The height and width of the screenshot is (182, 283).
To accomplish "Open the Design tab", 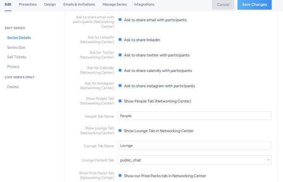I will pos(50,5).
